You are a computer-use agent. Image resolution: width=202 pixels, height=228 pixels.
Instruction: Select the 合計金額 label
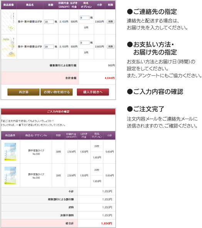click(71, 78)
